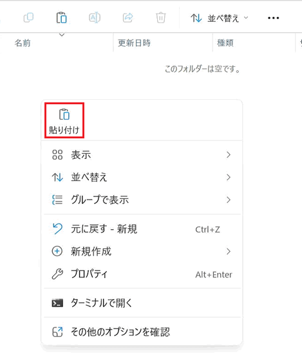Open プロパティ from the context menu
The image size is (302, 354).
(x=142, y=274)
